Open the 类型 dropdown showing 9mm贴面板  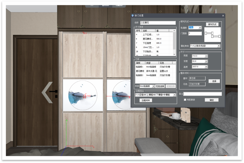tap(153, 86)
